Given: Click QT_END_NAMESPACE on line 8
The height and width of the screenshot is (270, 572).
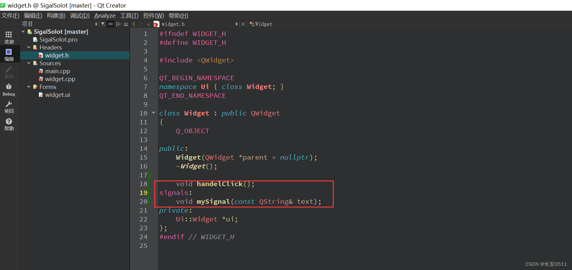Looking at the screenshot, I should coord(192,96).
